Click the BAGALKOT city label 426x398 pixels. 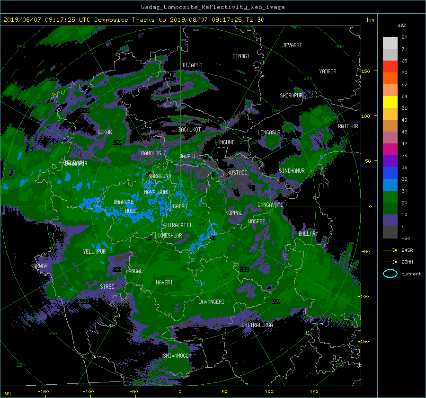coord(189,130)
